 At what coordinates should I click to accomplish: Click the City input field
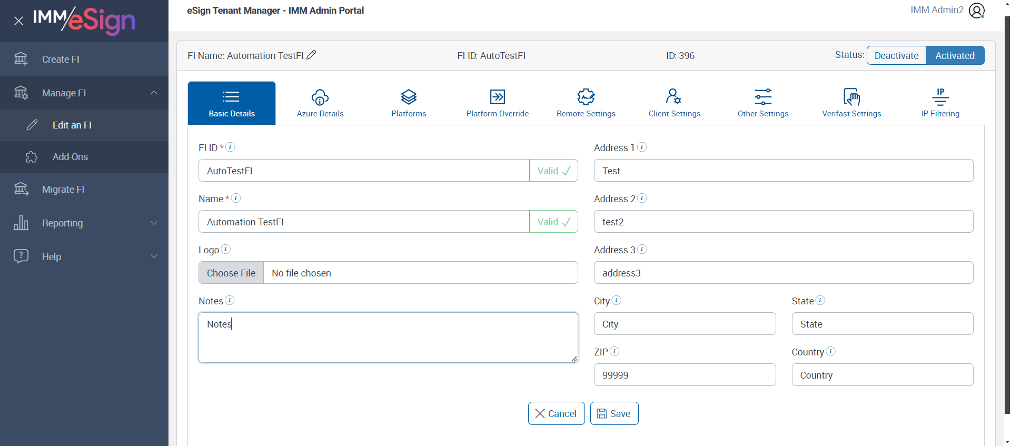[x=685, y=324]
